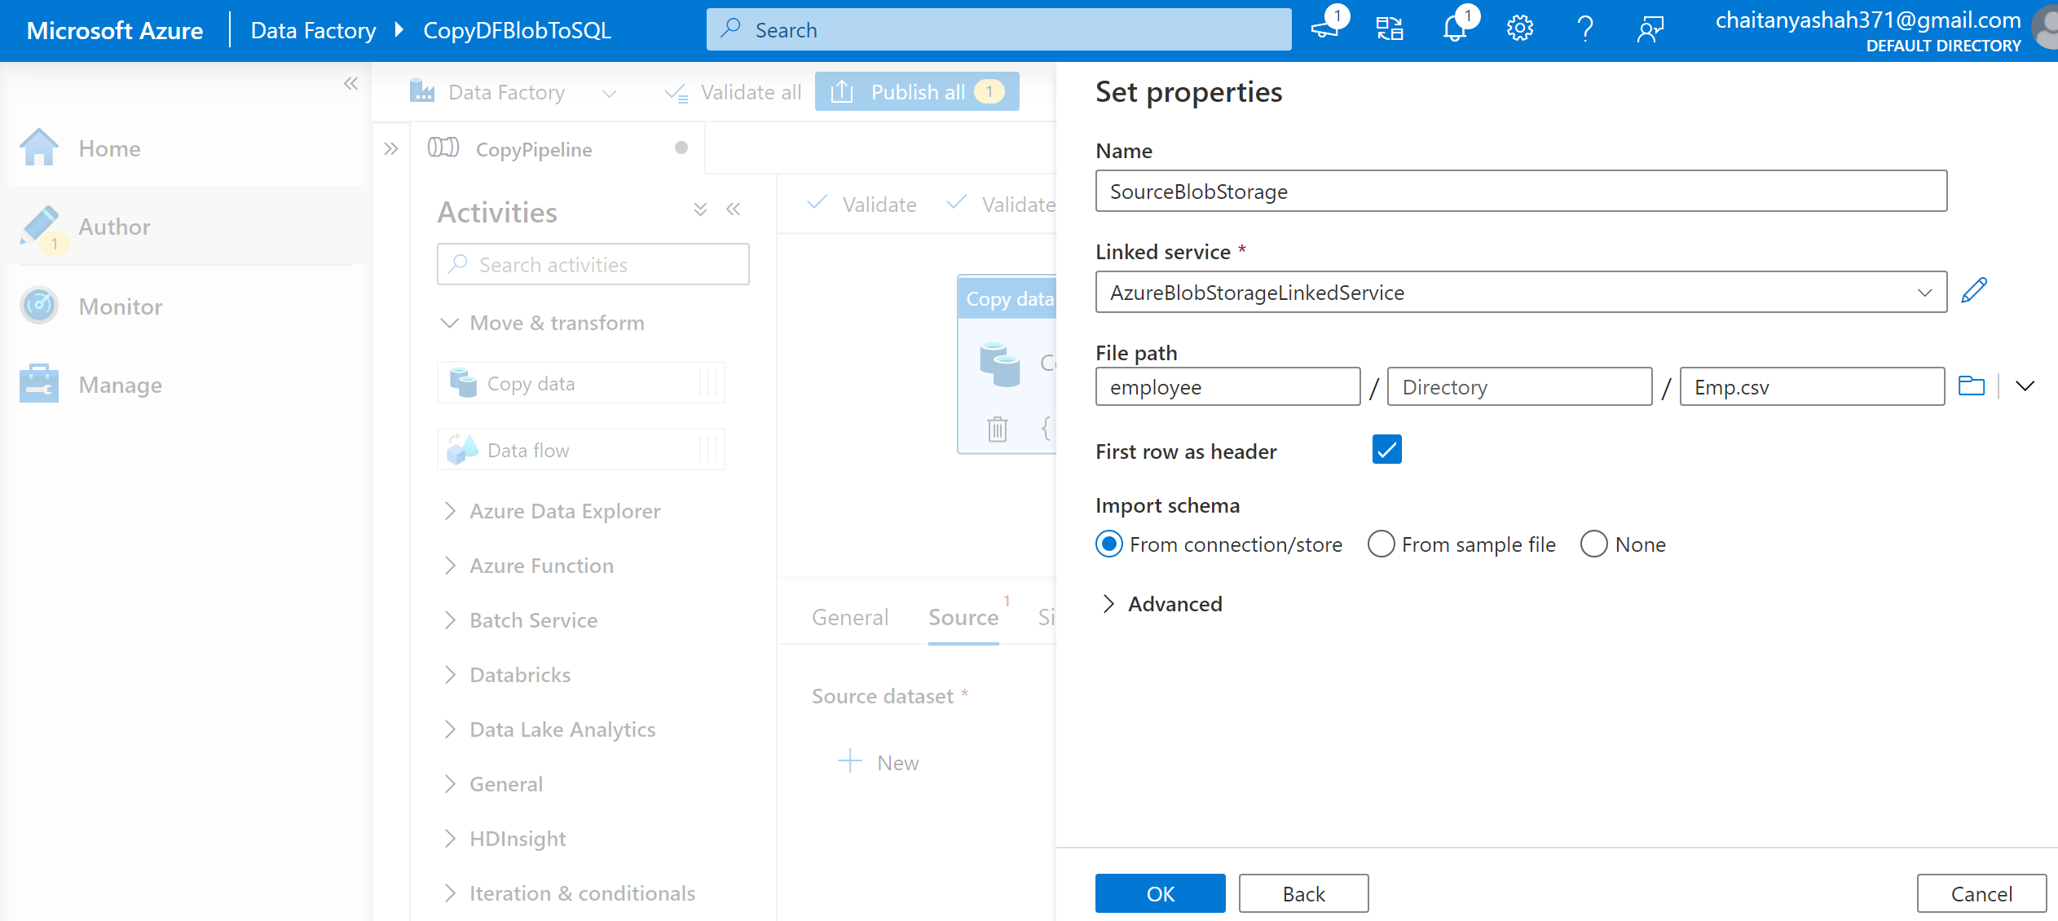Switch to the Source tab
Viewport: 2058px width, 921px height.
click(963, 617)
